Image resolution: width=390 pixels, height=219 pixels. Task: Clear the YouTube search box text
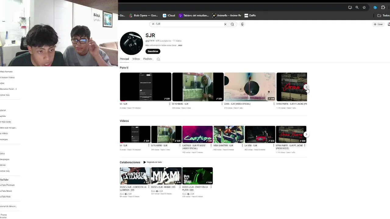(225, 24)
